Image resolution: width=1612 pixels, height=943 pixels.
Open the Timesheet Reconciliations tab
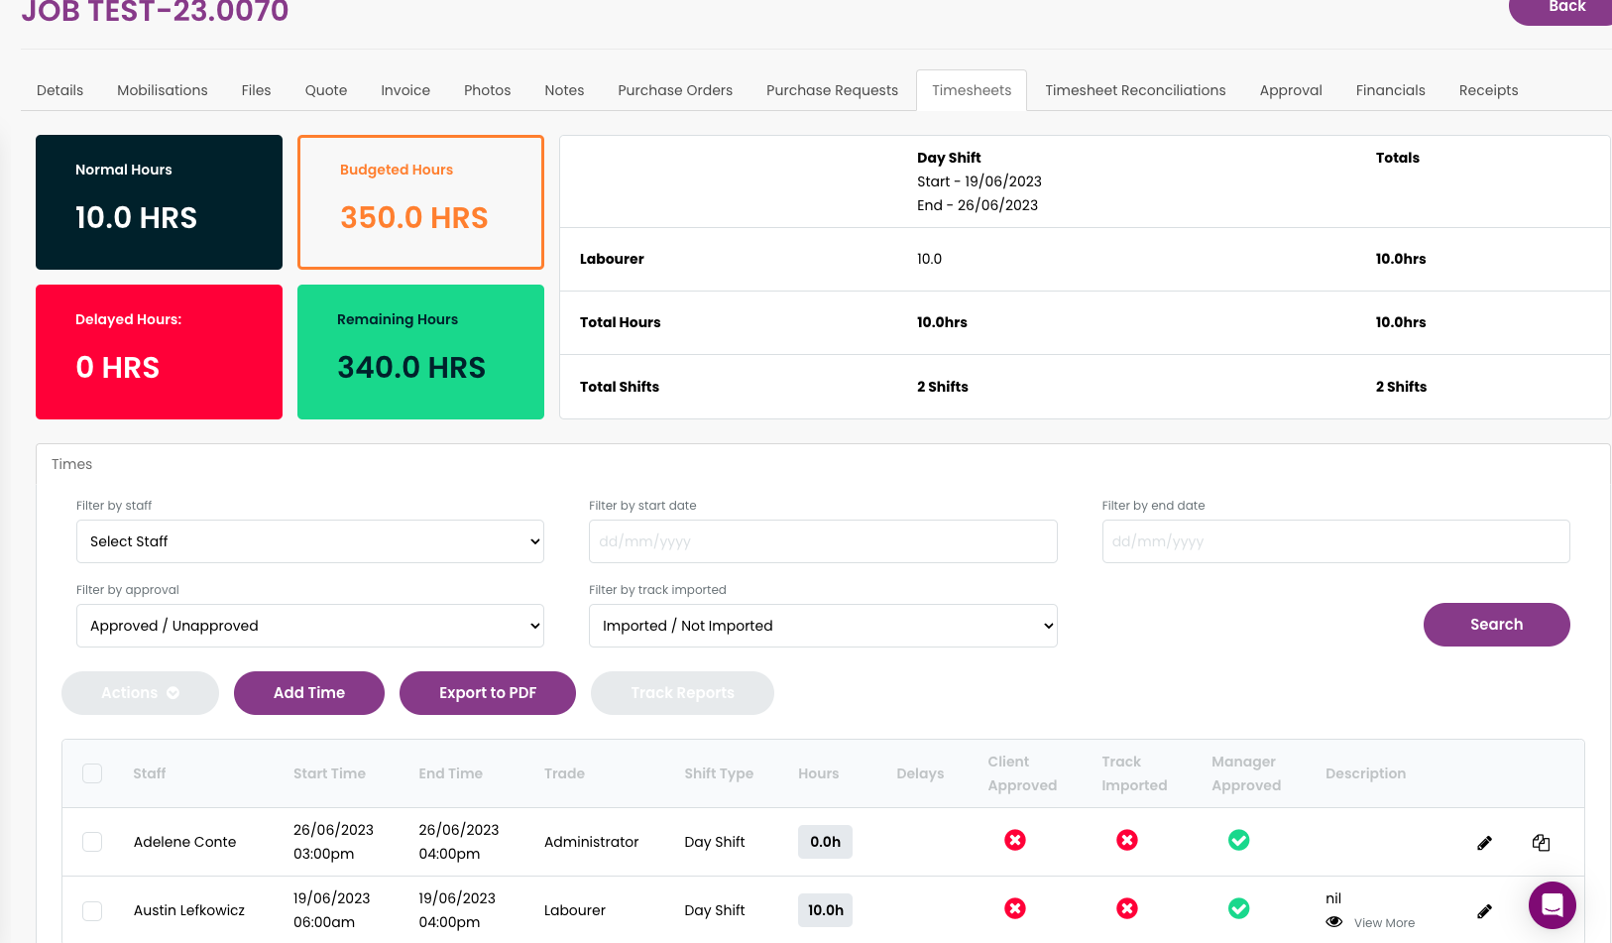click(1135, 90)
